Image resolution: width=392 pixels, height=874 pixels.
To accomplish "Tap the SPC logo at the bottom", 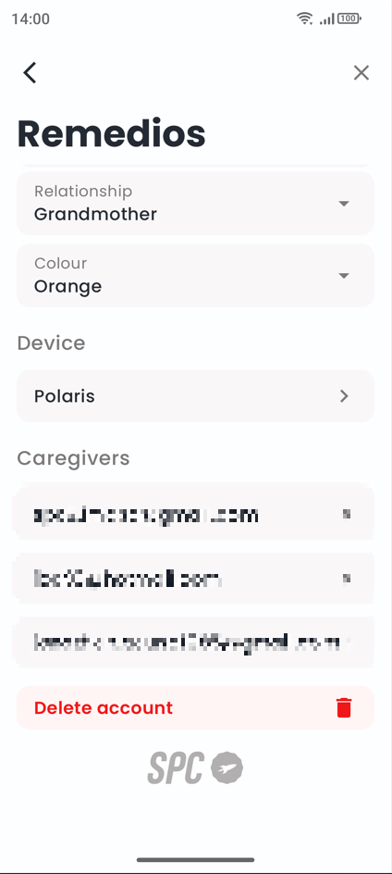I will pos(195,768).
